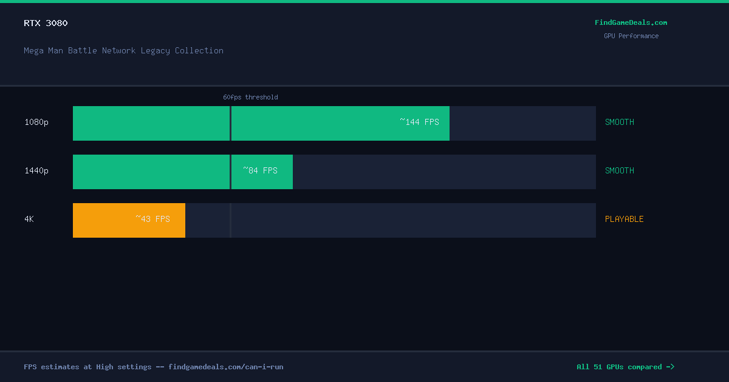This screenshot has height=382, width=729.
Task: Open the FindGameDeals.com link
Action: [631, 22]
